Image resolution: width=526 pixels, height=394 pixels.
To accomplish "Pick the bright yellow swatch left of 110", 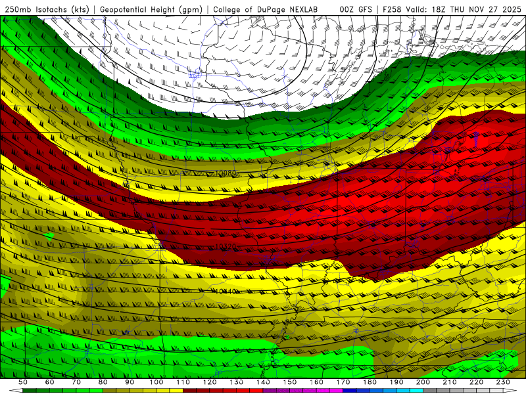I will pos(176,391).
